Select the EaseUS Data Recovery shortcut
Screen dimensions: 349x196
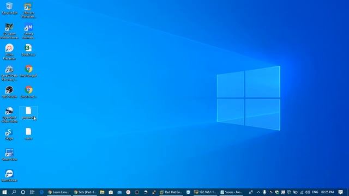tap(9, 73)
